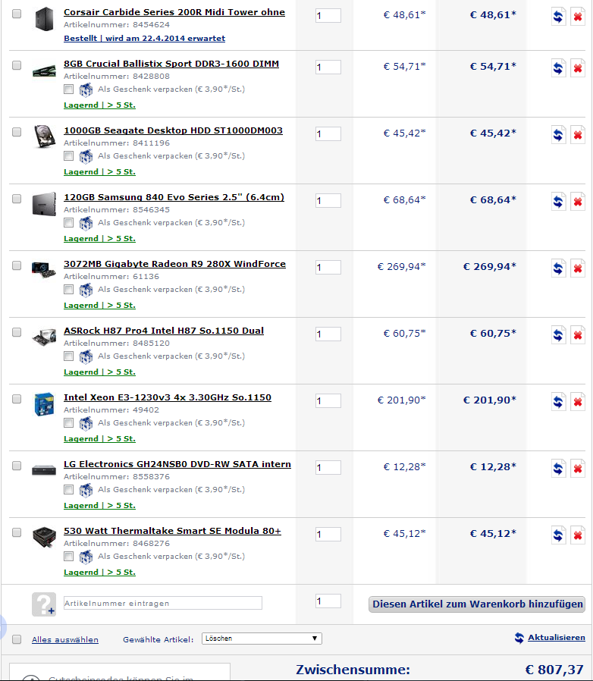Open Corsair Carbide Series 200R product link

174,12
